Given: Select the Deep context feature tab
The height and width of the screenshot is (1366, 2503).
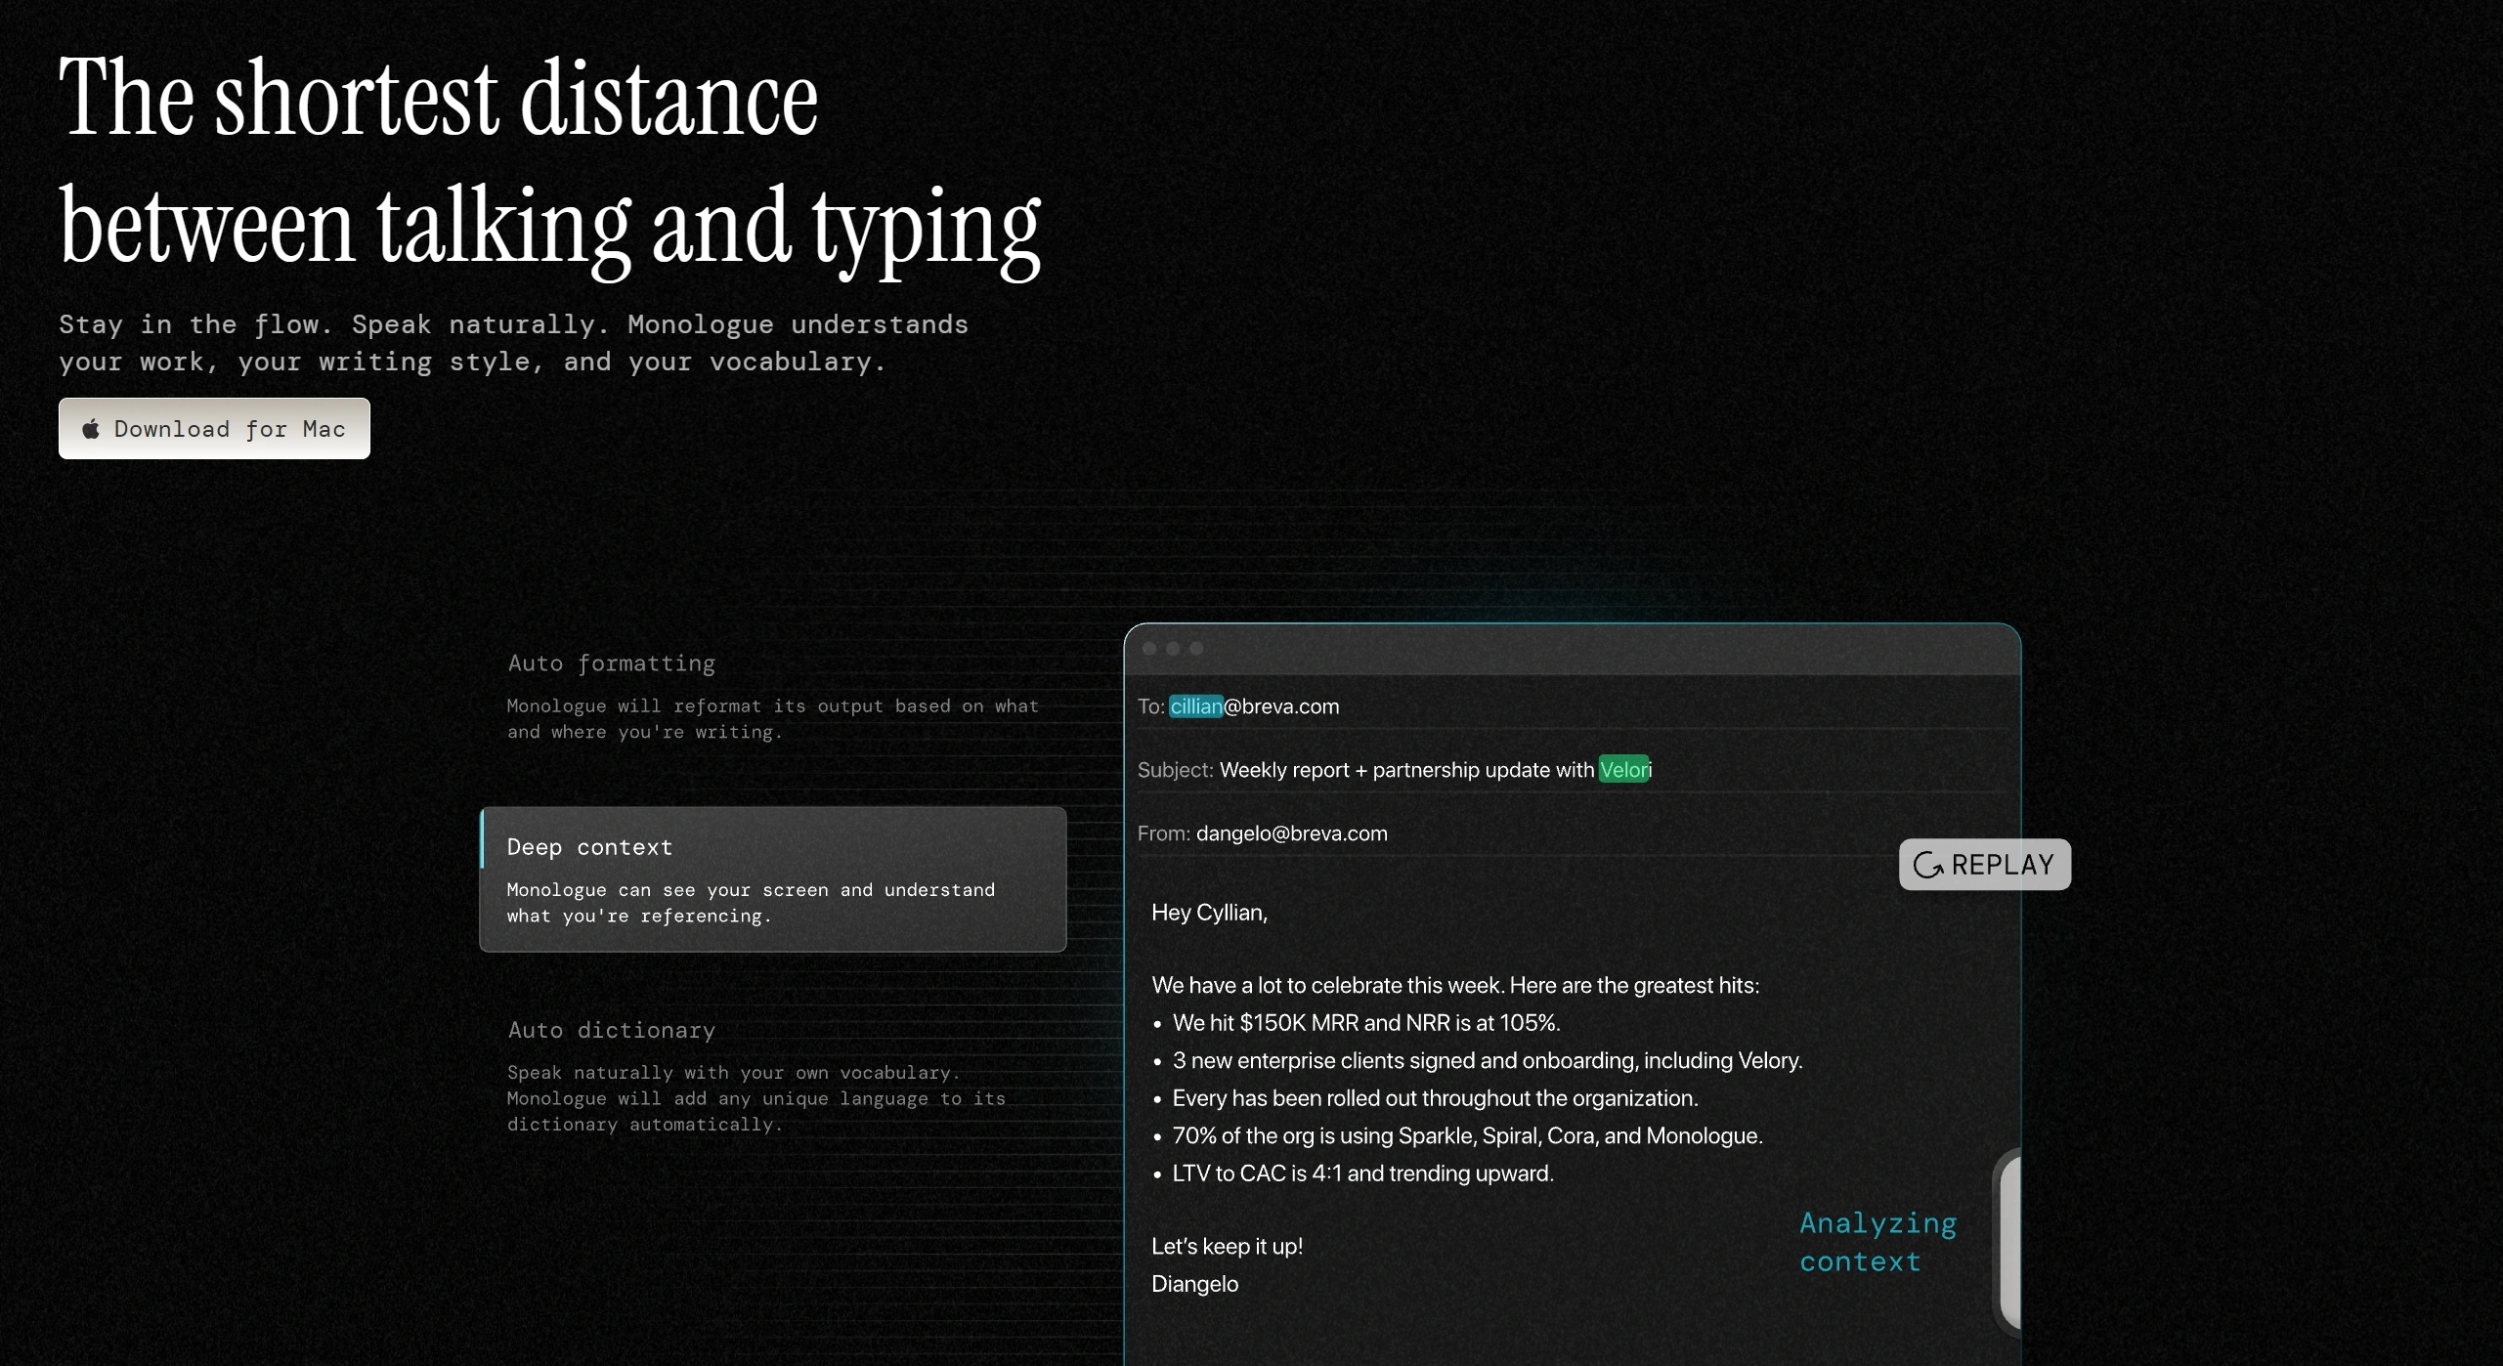Looking at the screenshot, I should [772, 878].
